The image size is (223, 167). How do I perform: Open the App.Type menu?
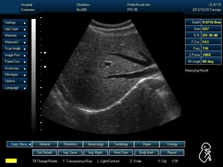click(x=15, y=29)
